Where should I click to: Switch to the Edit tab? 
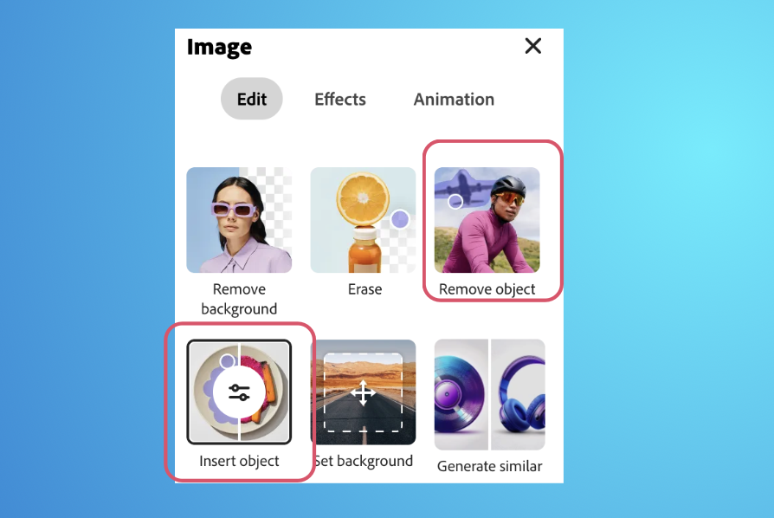(x=252, y=99)
